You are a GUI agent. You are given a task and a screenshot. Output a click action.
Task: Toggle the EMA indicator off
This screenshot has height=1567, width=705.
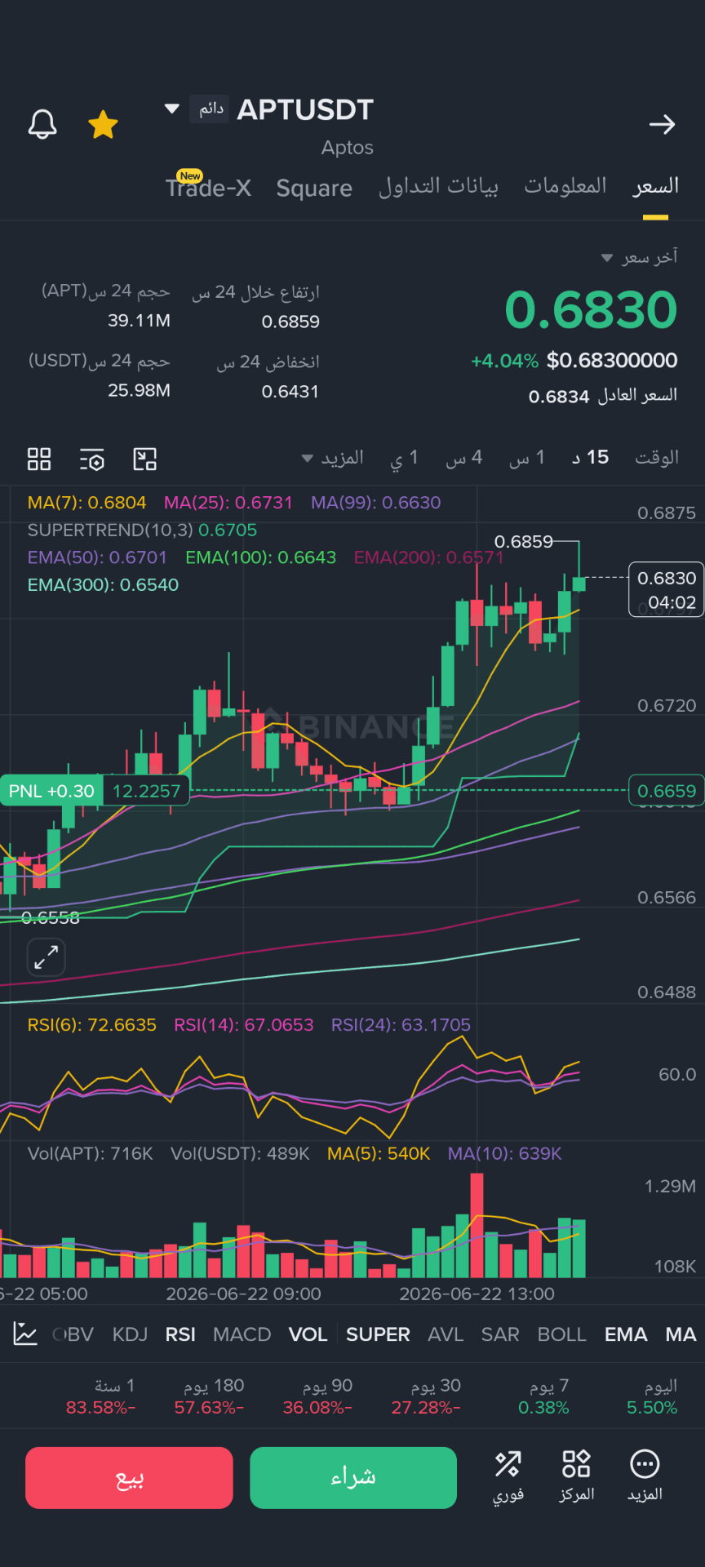626,1334
